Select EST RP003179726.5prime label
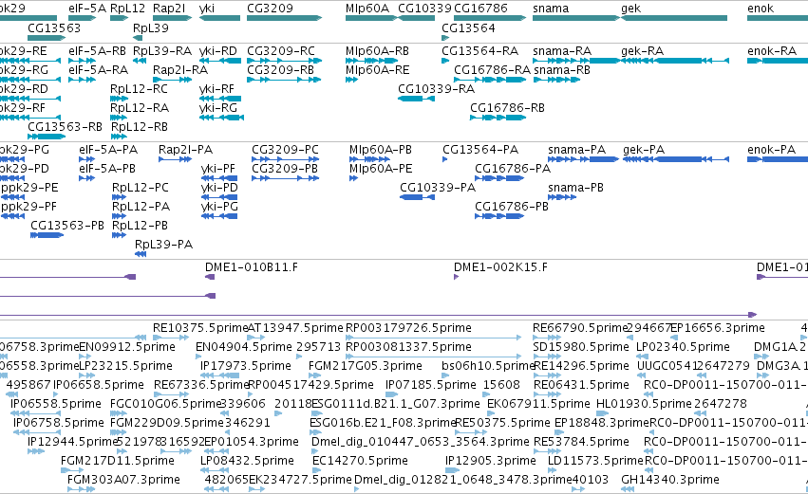 click(x=408, y=328)
